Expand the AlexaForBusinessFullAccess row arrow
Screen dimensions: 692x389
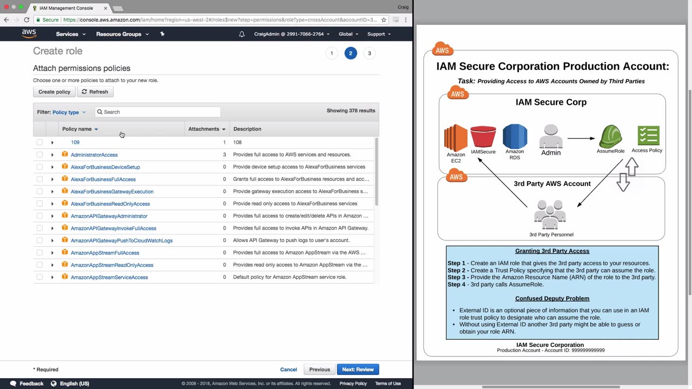pyautogui.click(x=52, y=179)
